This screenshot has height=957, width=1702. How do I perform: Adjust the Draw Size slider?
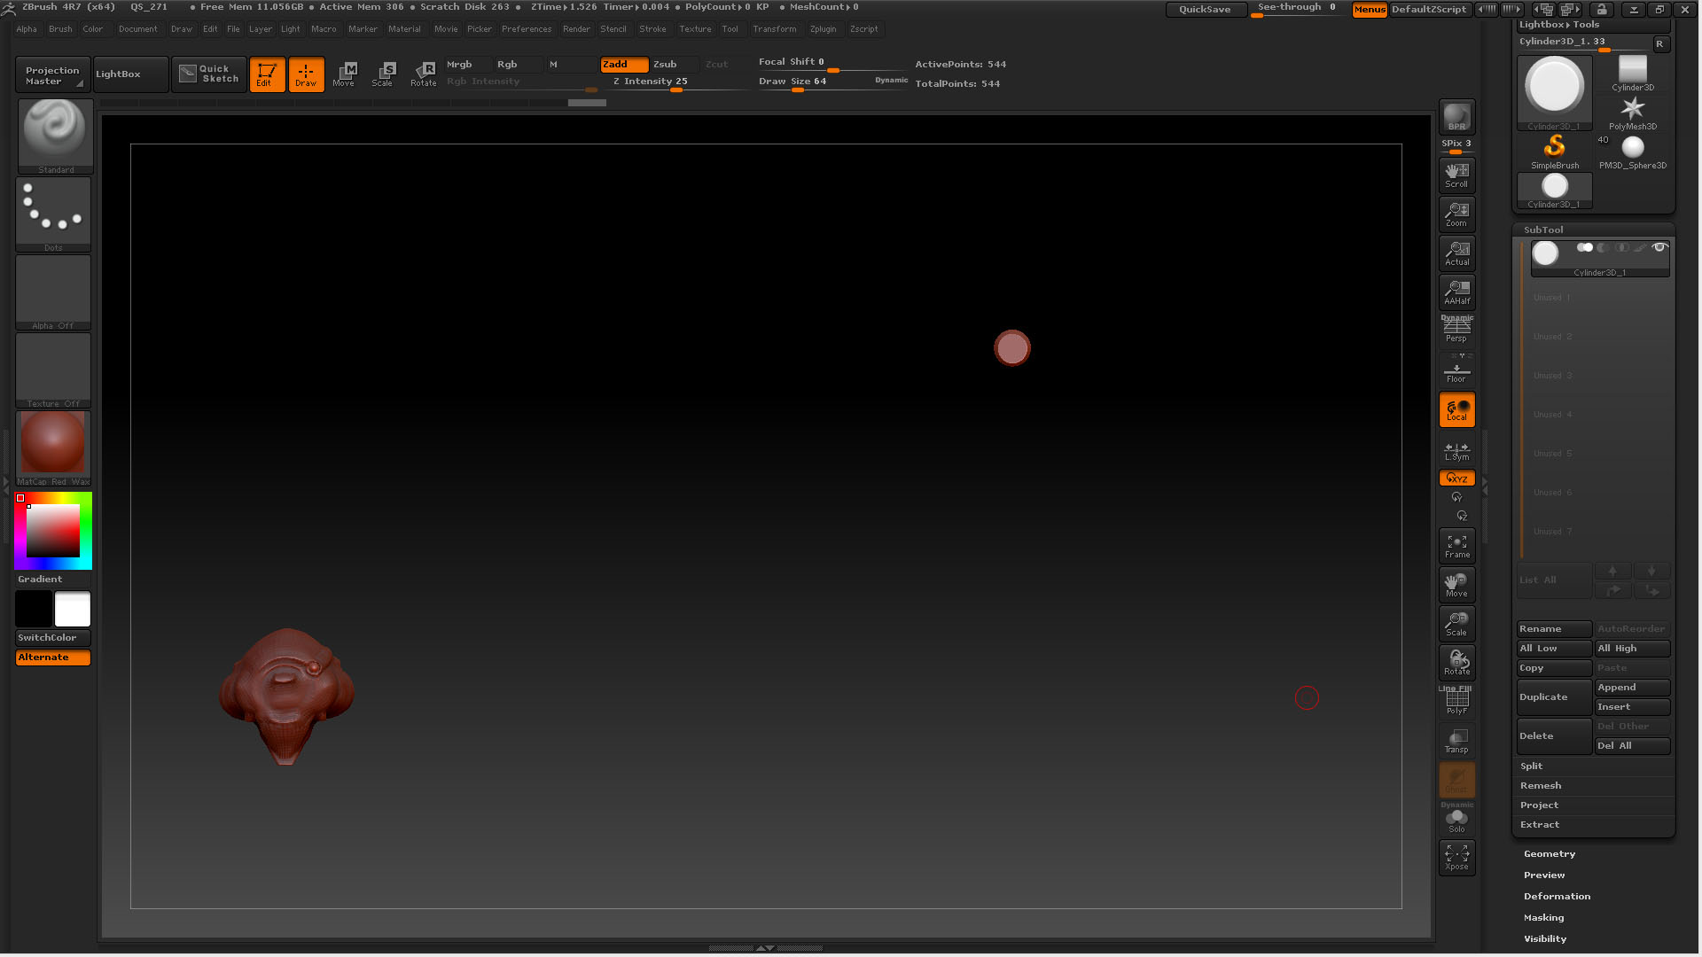click(x=831, y=82)
